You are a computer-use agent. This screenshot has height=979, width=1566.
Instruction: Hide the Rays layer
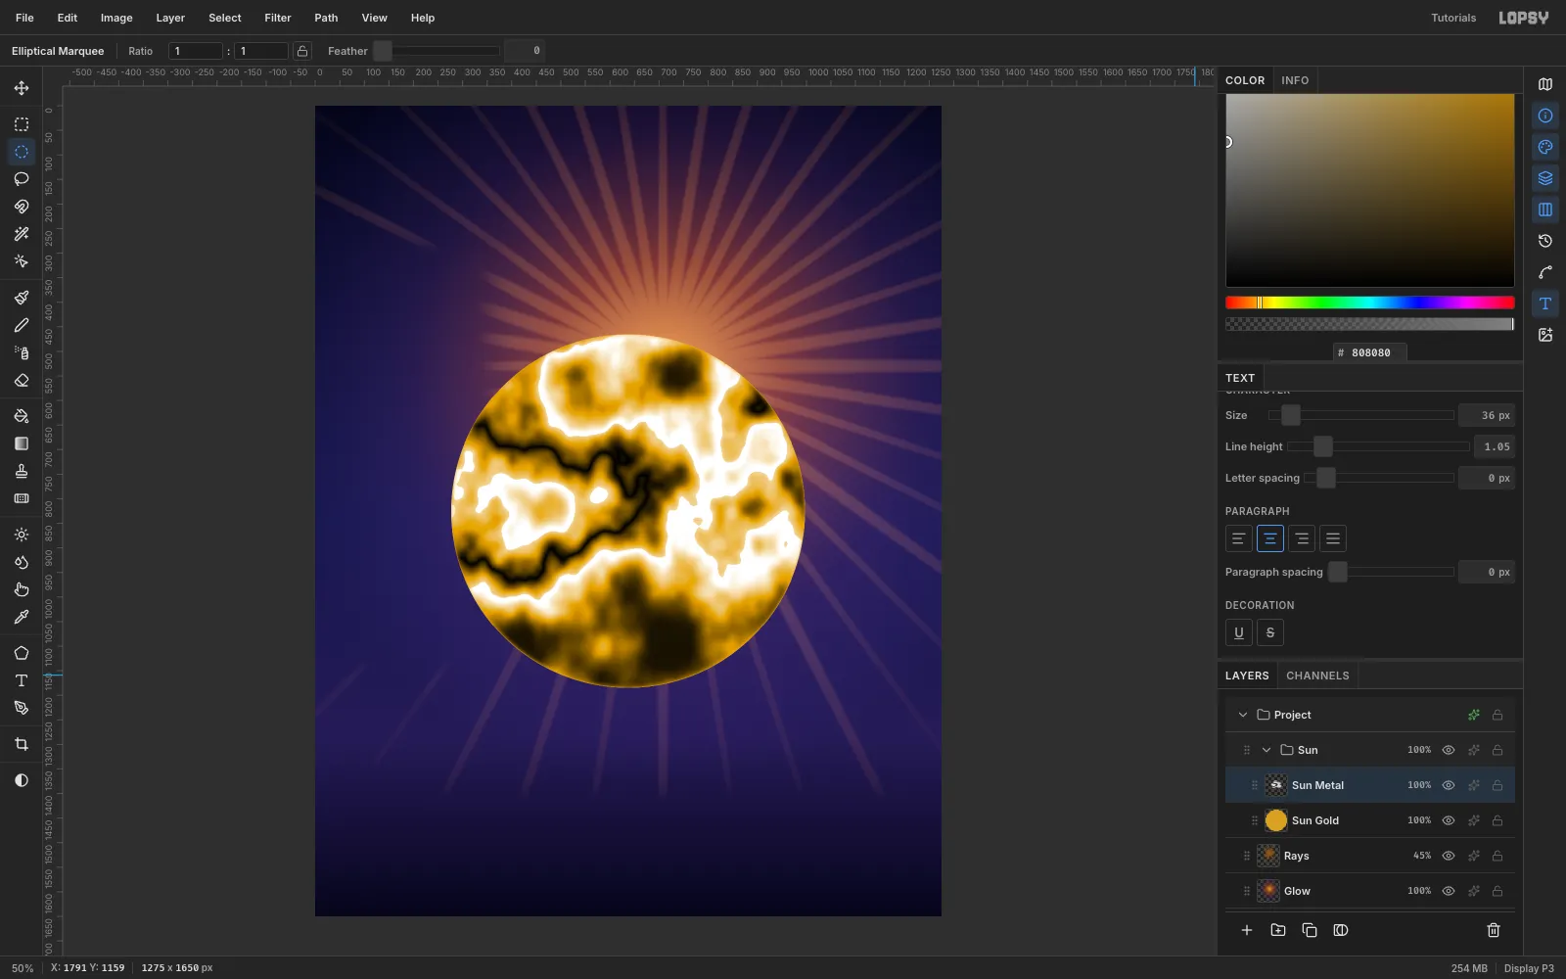tap(1449, 856)
